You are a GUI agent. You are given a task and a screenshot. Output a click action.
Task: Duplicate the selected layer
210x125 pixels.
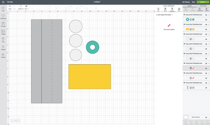(x=200, y=9)
